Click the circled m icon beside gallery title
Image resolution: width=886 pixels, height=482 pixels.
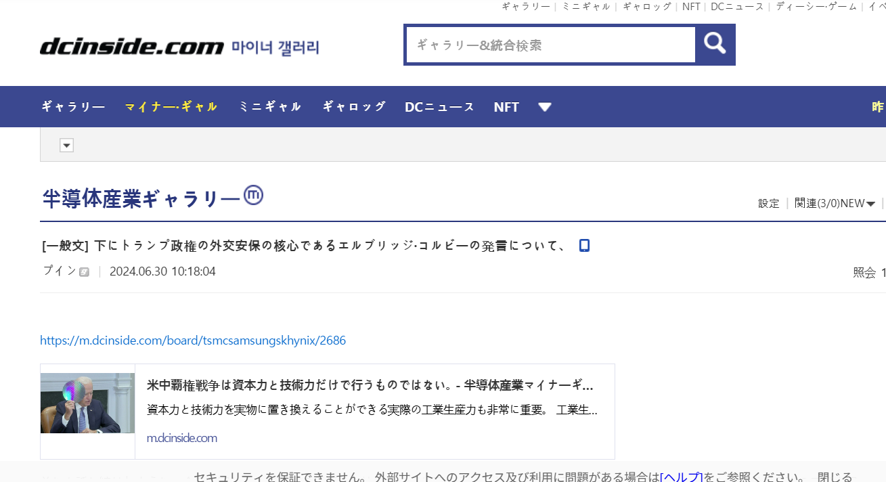point(253,195)
